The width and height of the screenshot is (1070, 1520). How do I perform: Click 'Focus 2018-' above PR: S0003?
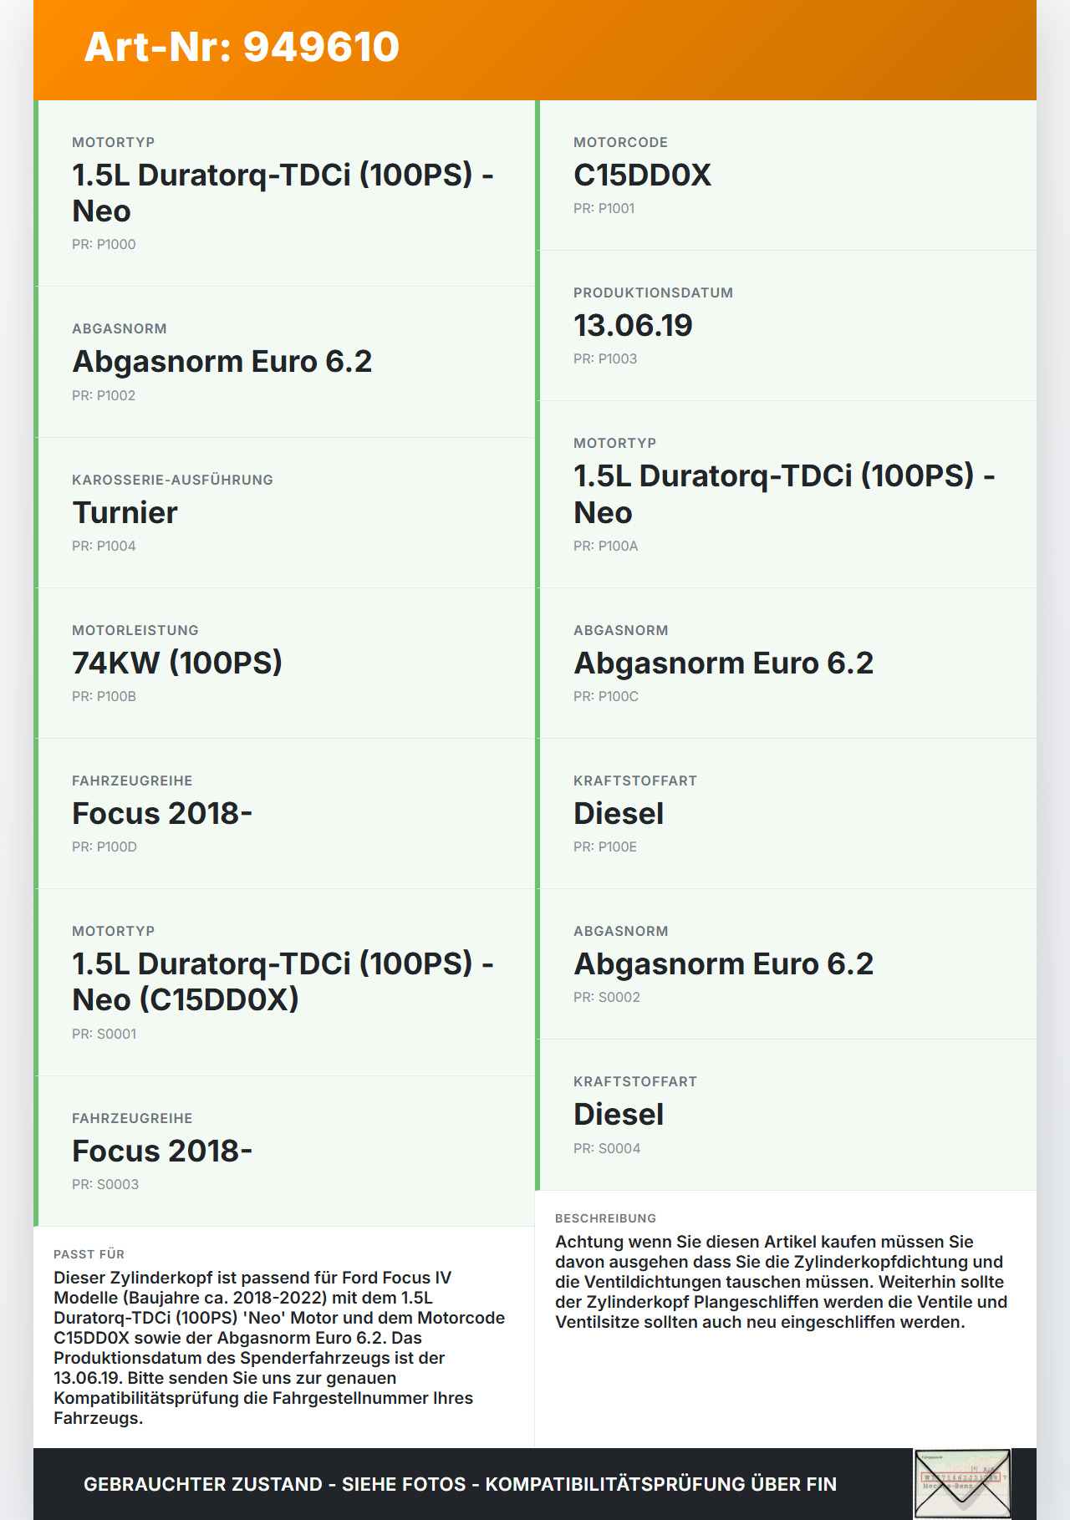coord(162,1151)
